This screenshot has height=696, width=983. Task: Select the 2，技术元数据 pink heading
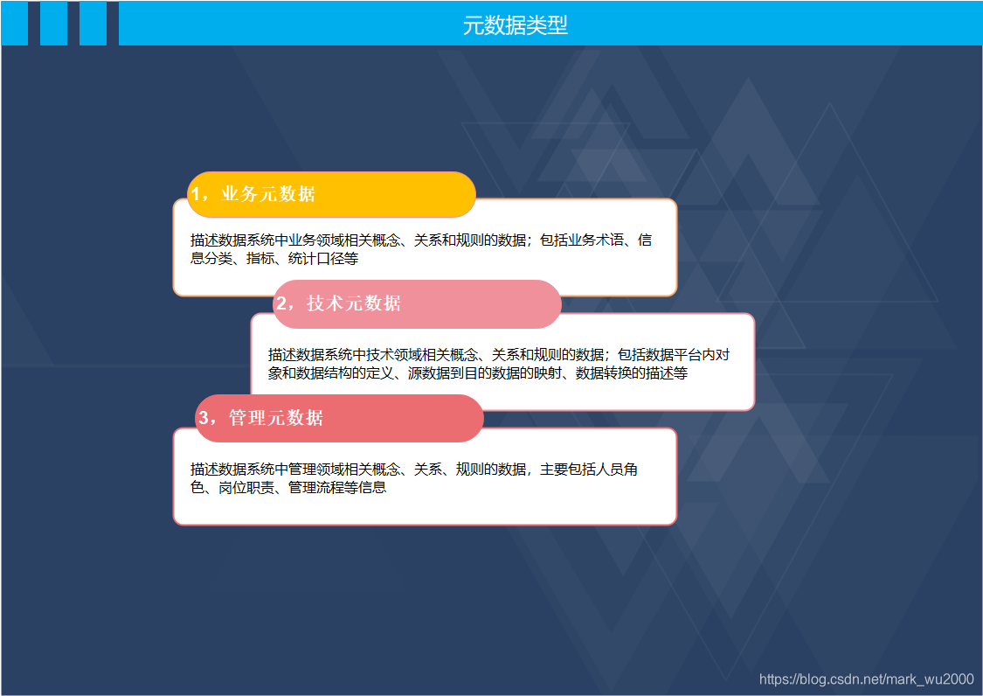tap(417, 303)
